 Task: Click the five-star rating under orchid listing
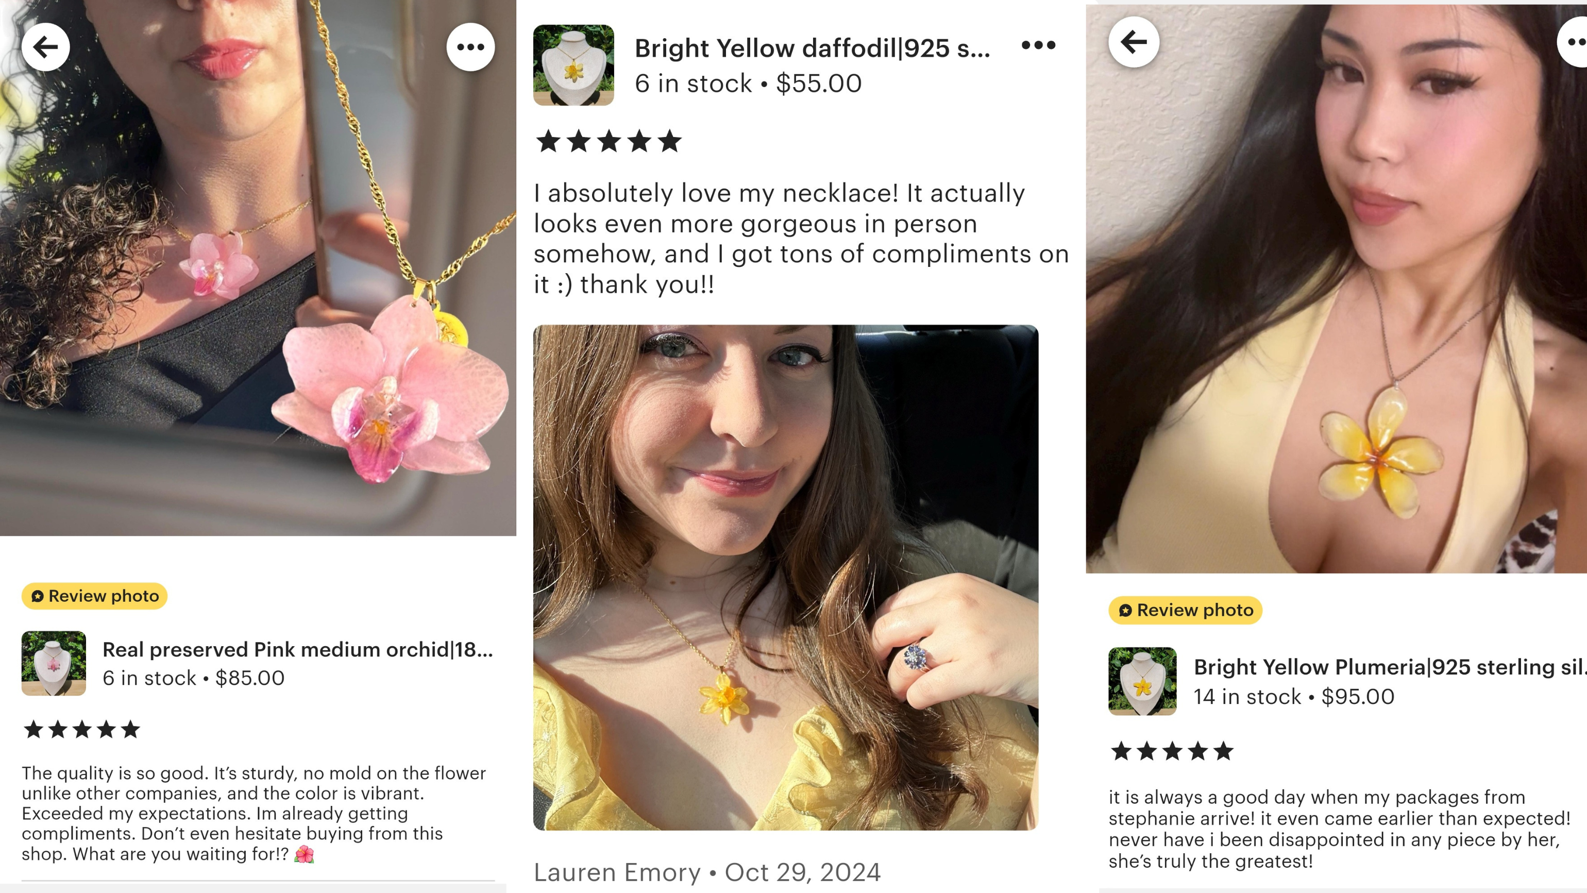(x=82, y=730)
